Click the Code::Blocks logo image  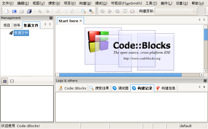129,49
